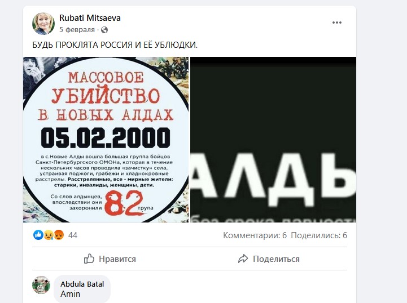
Task: Click the share arrow icon beside Поделиться
Action: [243, 259]
